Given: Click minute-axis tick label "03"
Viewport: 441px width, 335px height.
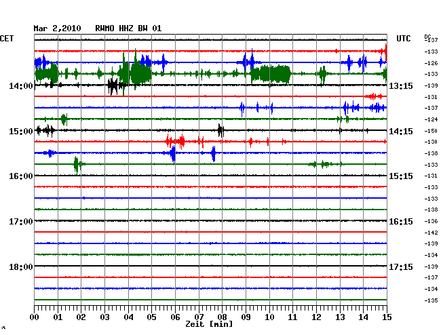Looking at the screenshot, I should tap(104, 317).
